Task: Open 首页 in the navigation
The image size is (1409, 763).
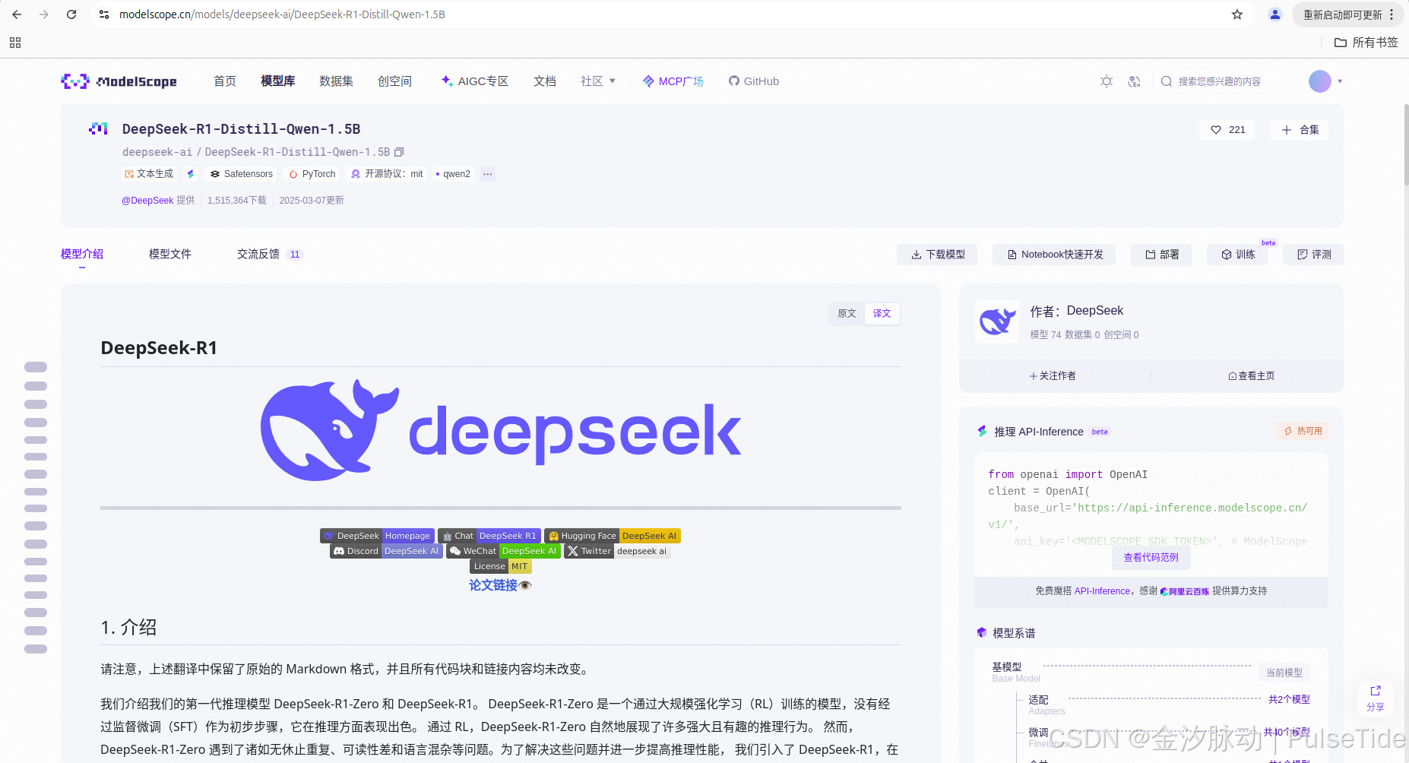Action: pos(225,81)
